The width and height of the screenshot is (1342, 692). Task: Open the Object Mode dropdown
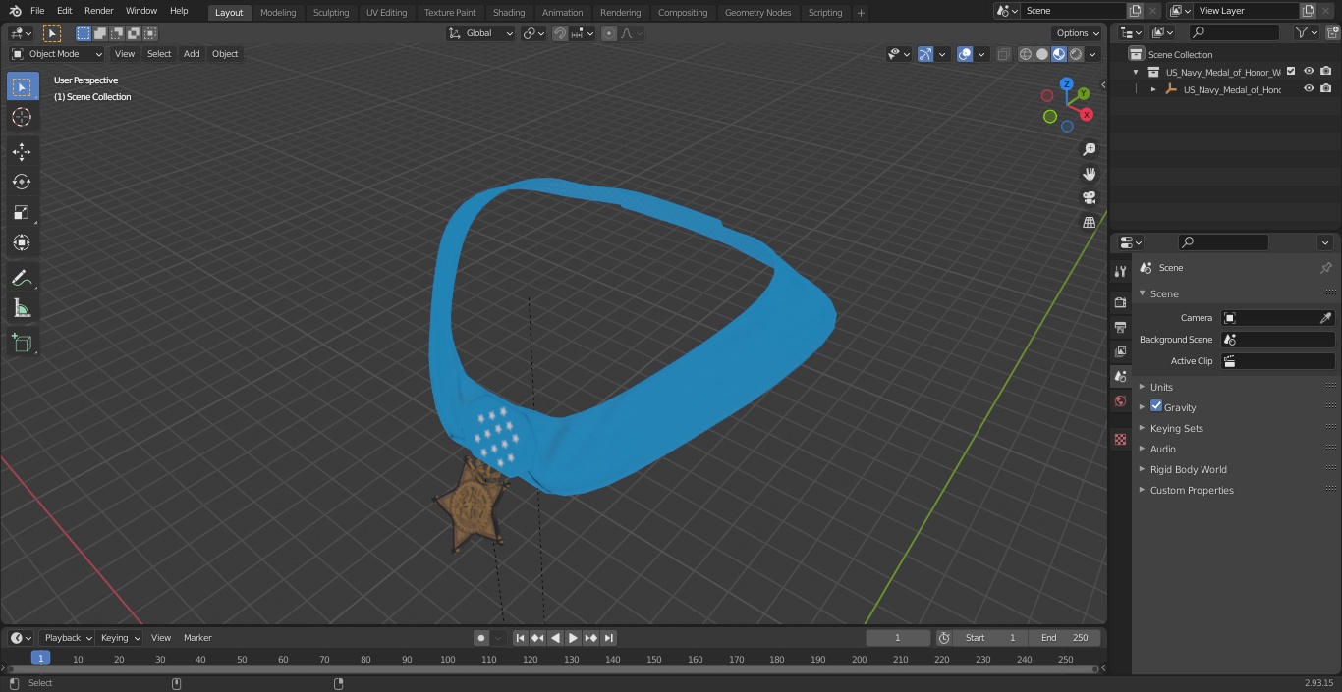pos(57,54)
